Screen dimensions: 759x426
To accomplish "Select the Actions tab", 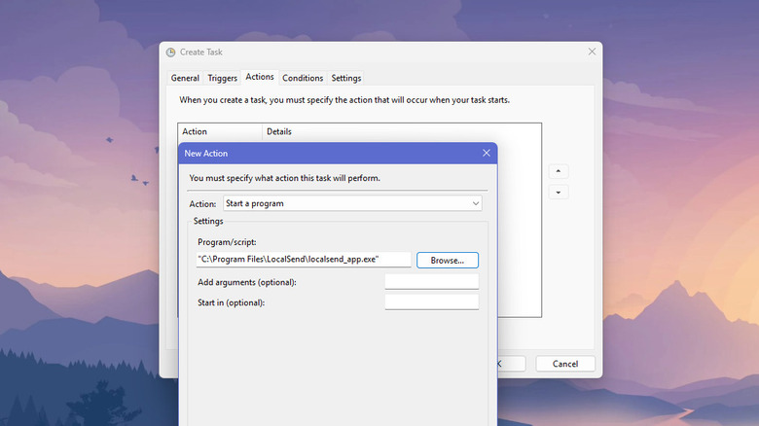I will click(260, 77).
